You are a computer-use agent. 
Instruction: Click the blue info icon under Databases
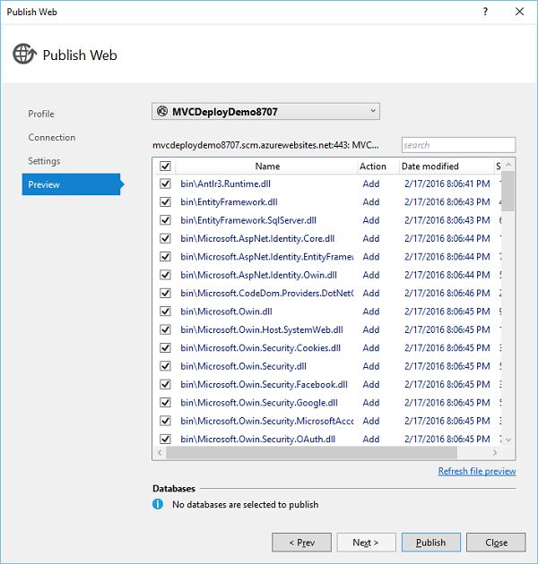pos(158,504)
